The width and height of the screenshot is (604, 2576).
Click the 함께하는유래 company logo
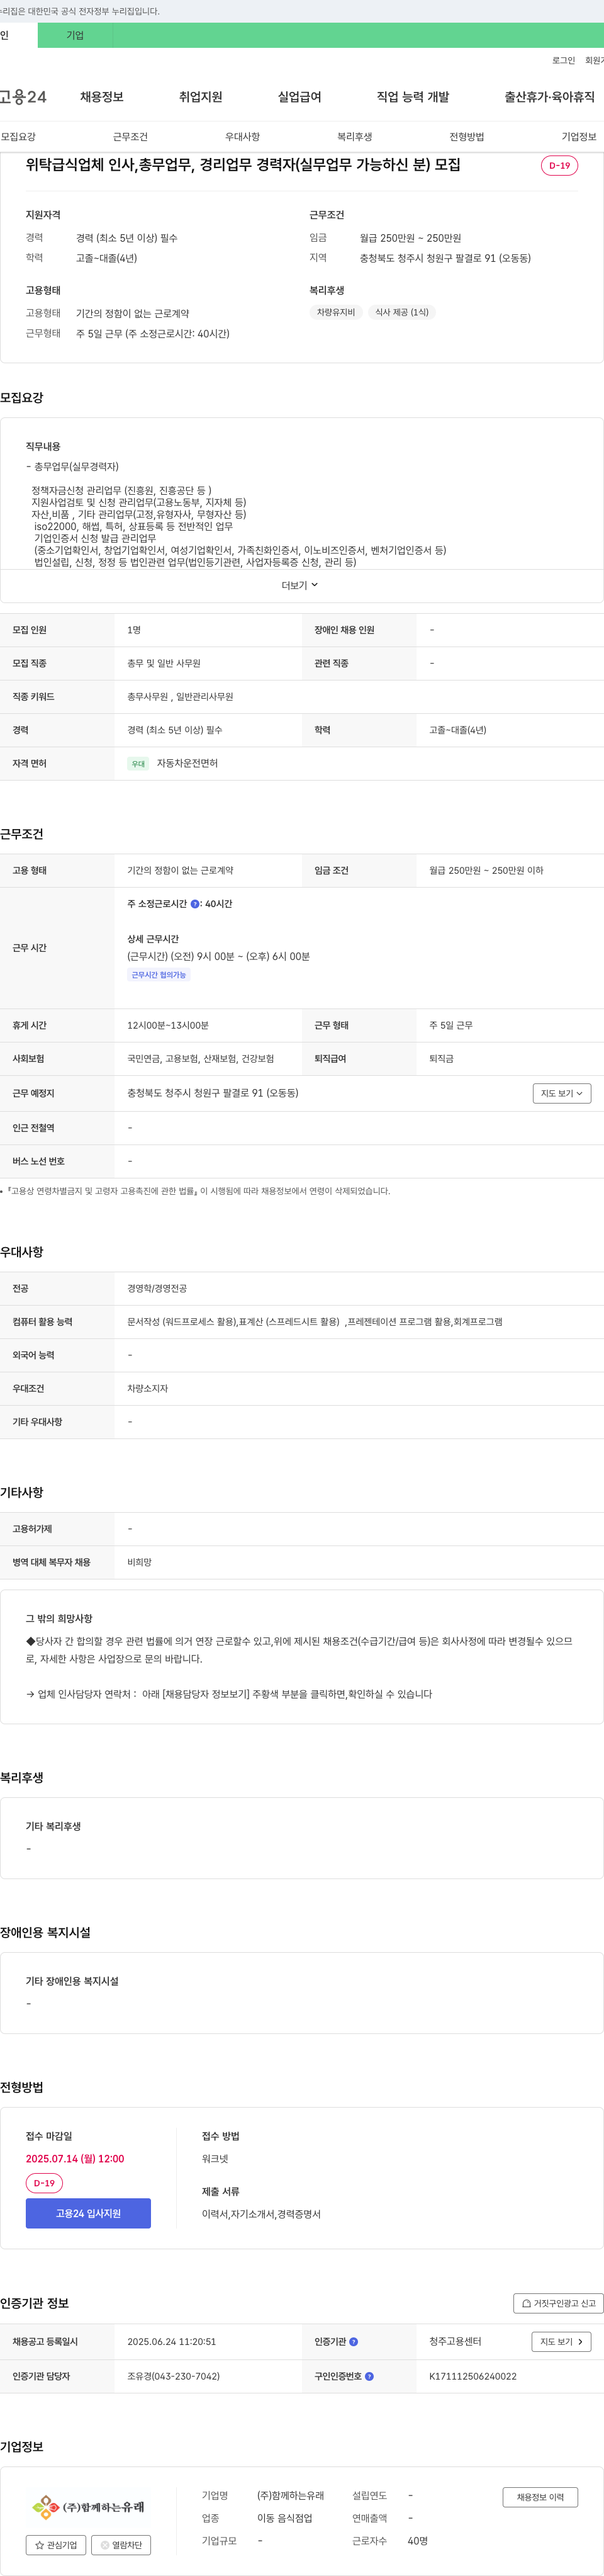tap(88, 2506)
